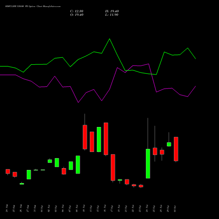219x219 pixels.
Task: Click the green candle for 29 Sep
Action: pyautogui.click(x=169, y=144)
